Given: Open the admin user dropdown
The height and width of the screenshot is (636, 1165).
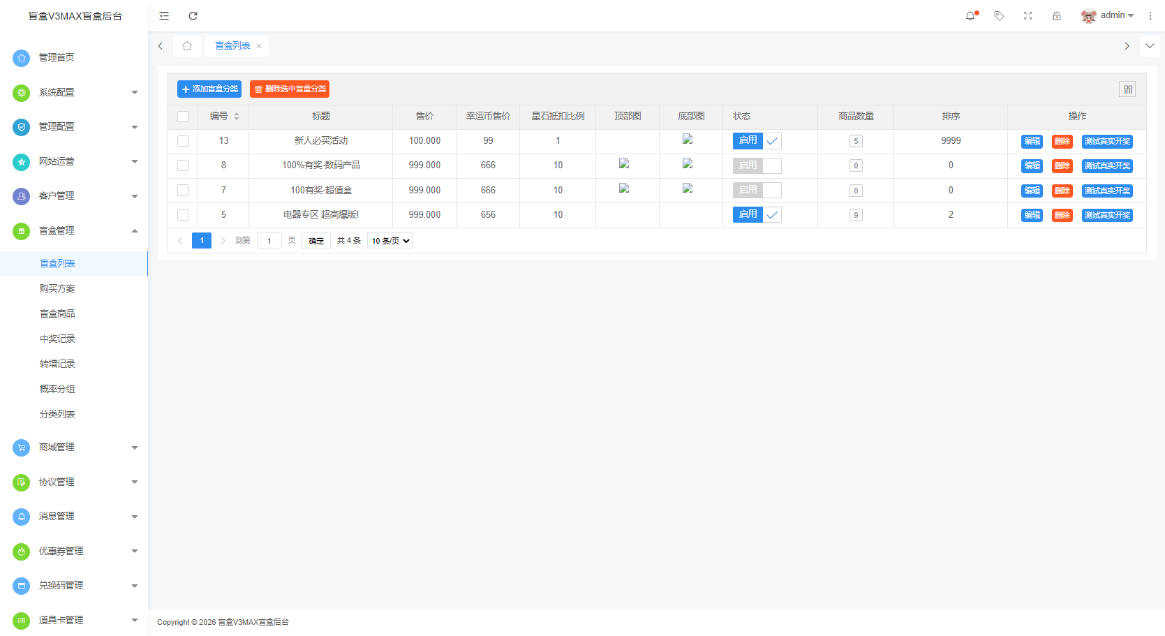Looking at the screenshot, I should coord(1107,15).
